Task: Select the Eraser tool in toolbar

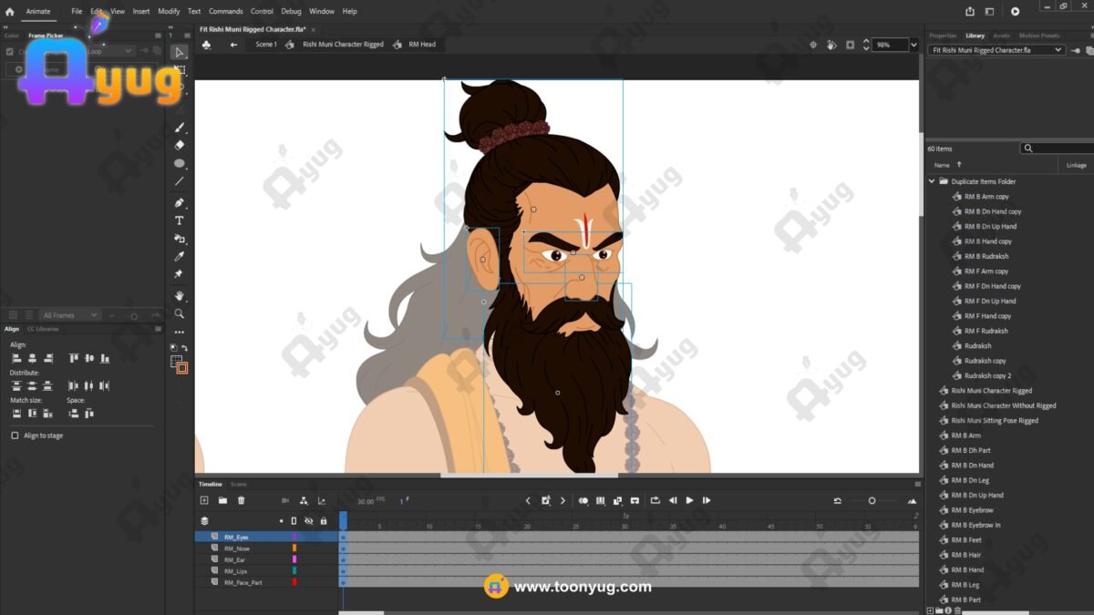Action: coord(180,145)
